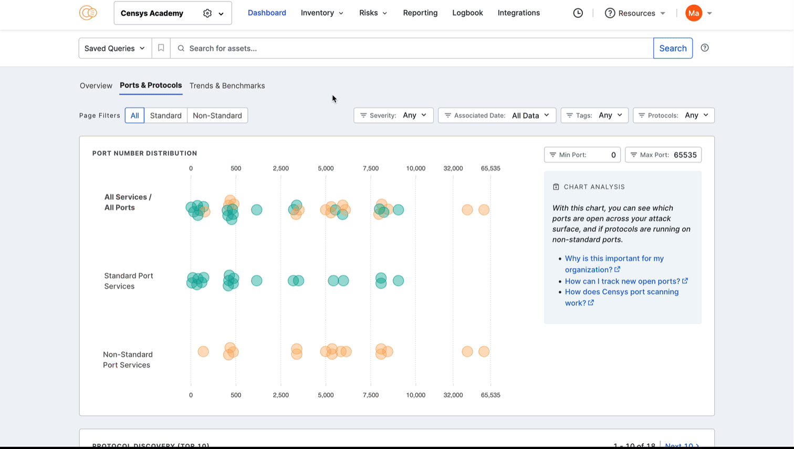Open the Saved Queries dropdown
The image size is (794, 449).
[115, 48]
